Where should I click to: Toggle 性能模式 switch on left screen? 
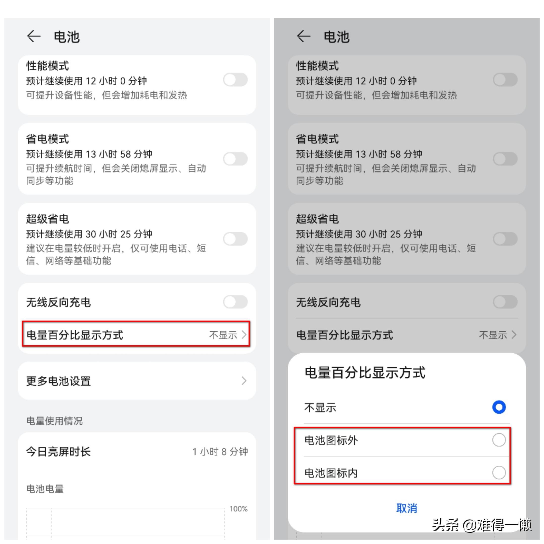tap(235, 80)
